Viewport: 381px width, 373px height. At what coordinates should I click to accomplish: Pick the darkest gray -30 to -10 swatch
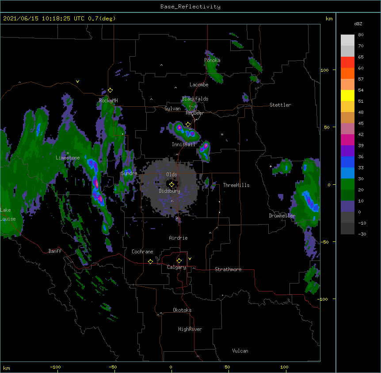click(x=347, y=229)
